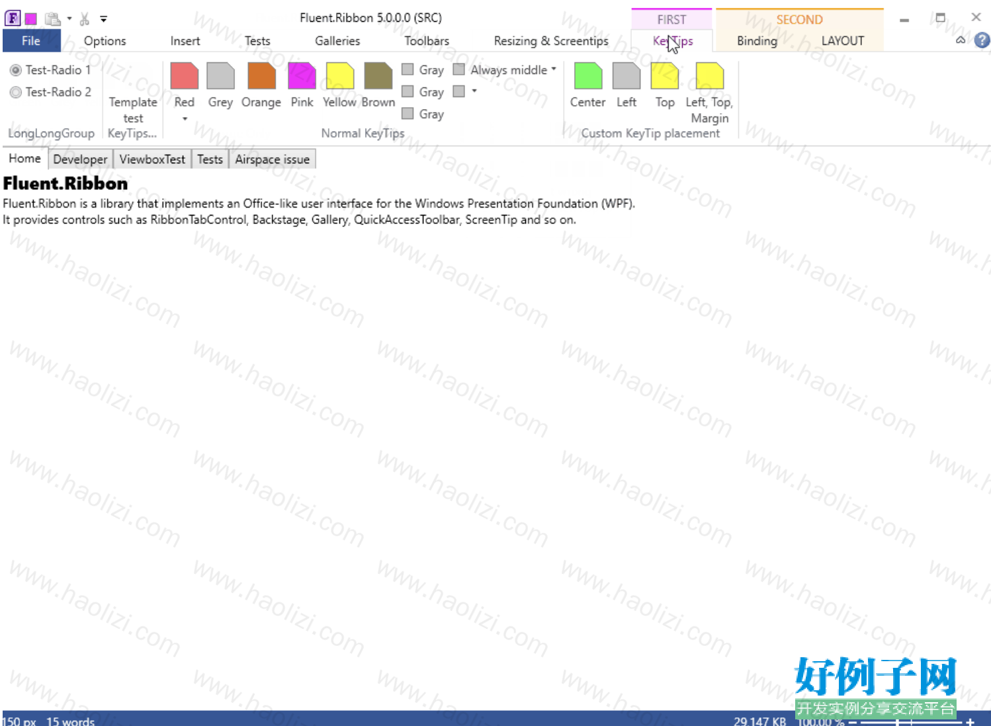Maximize the Fluent.Ribbon window
The image size is (991, 726).
tap(940, 18)
